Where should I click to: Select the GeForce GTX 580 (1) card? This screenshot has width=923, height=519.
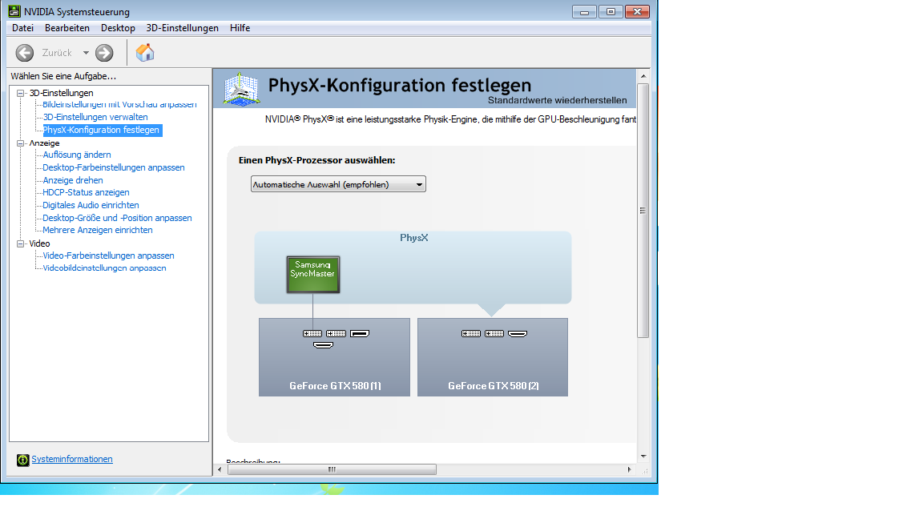pos(334,357)
